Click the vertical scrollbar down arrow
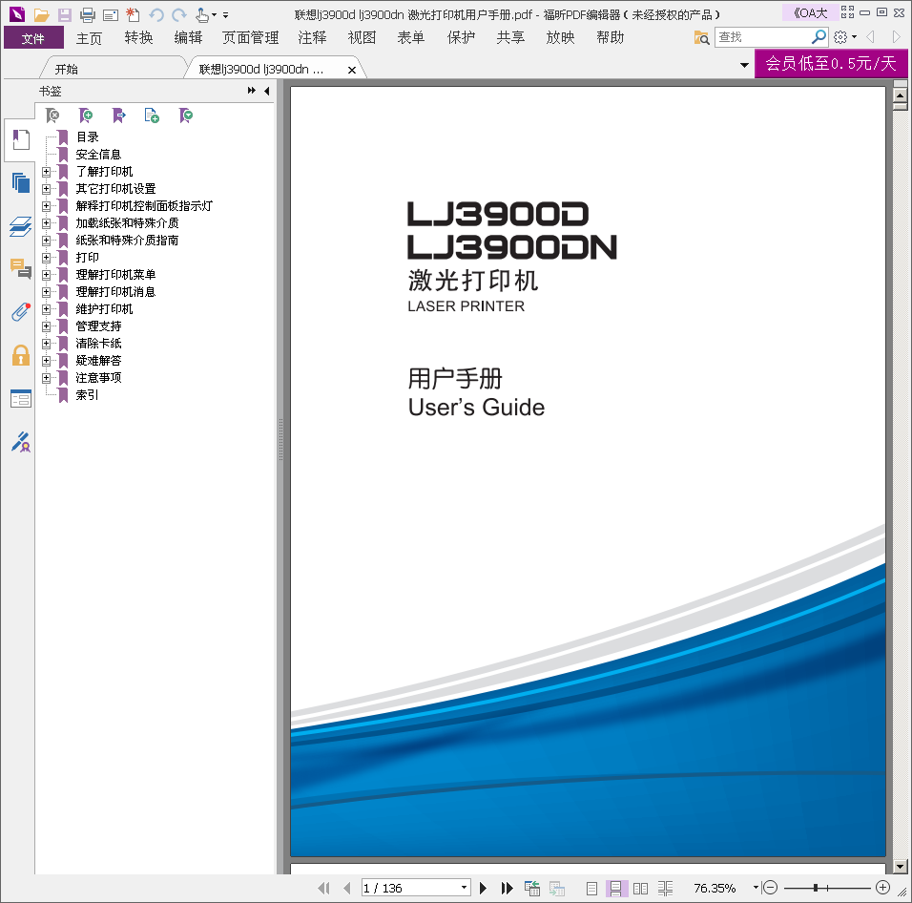 (900, 867)
